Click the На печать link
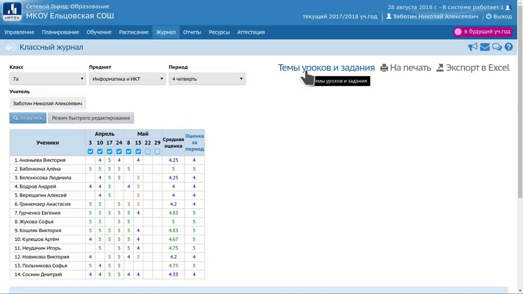523x294 pixels. [410, 68]
